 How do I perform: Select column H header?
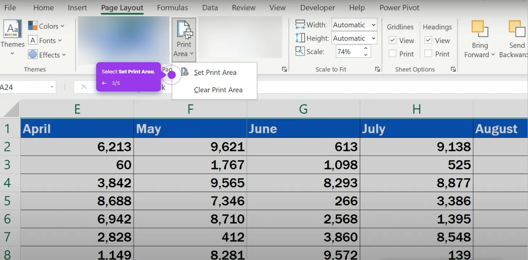(417, 109)
